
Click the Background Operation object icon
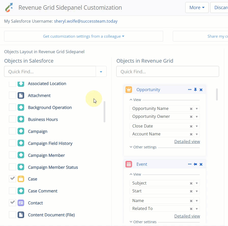tap(21, 107)
